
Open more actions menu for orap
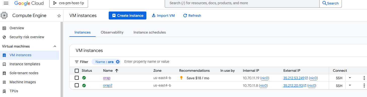[x=364, y=78]
